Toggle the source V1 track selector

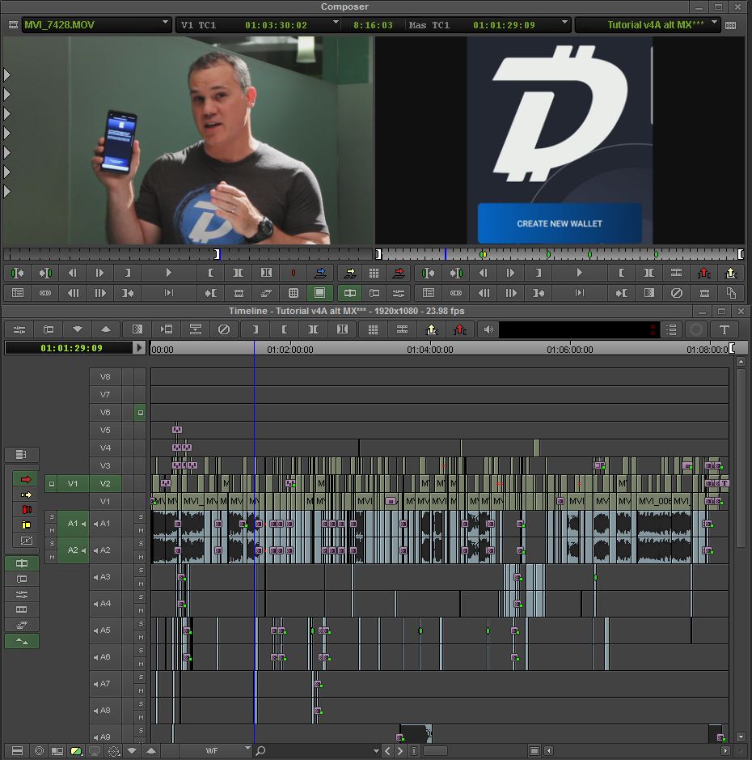(x=73, y=483)
